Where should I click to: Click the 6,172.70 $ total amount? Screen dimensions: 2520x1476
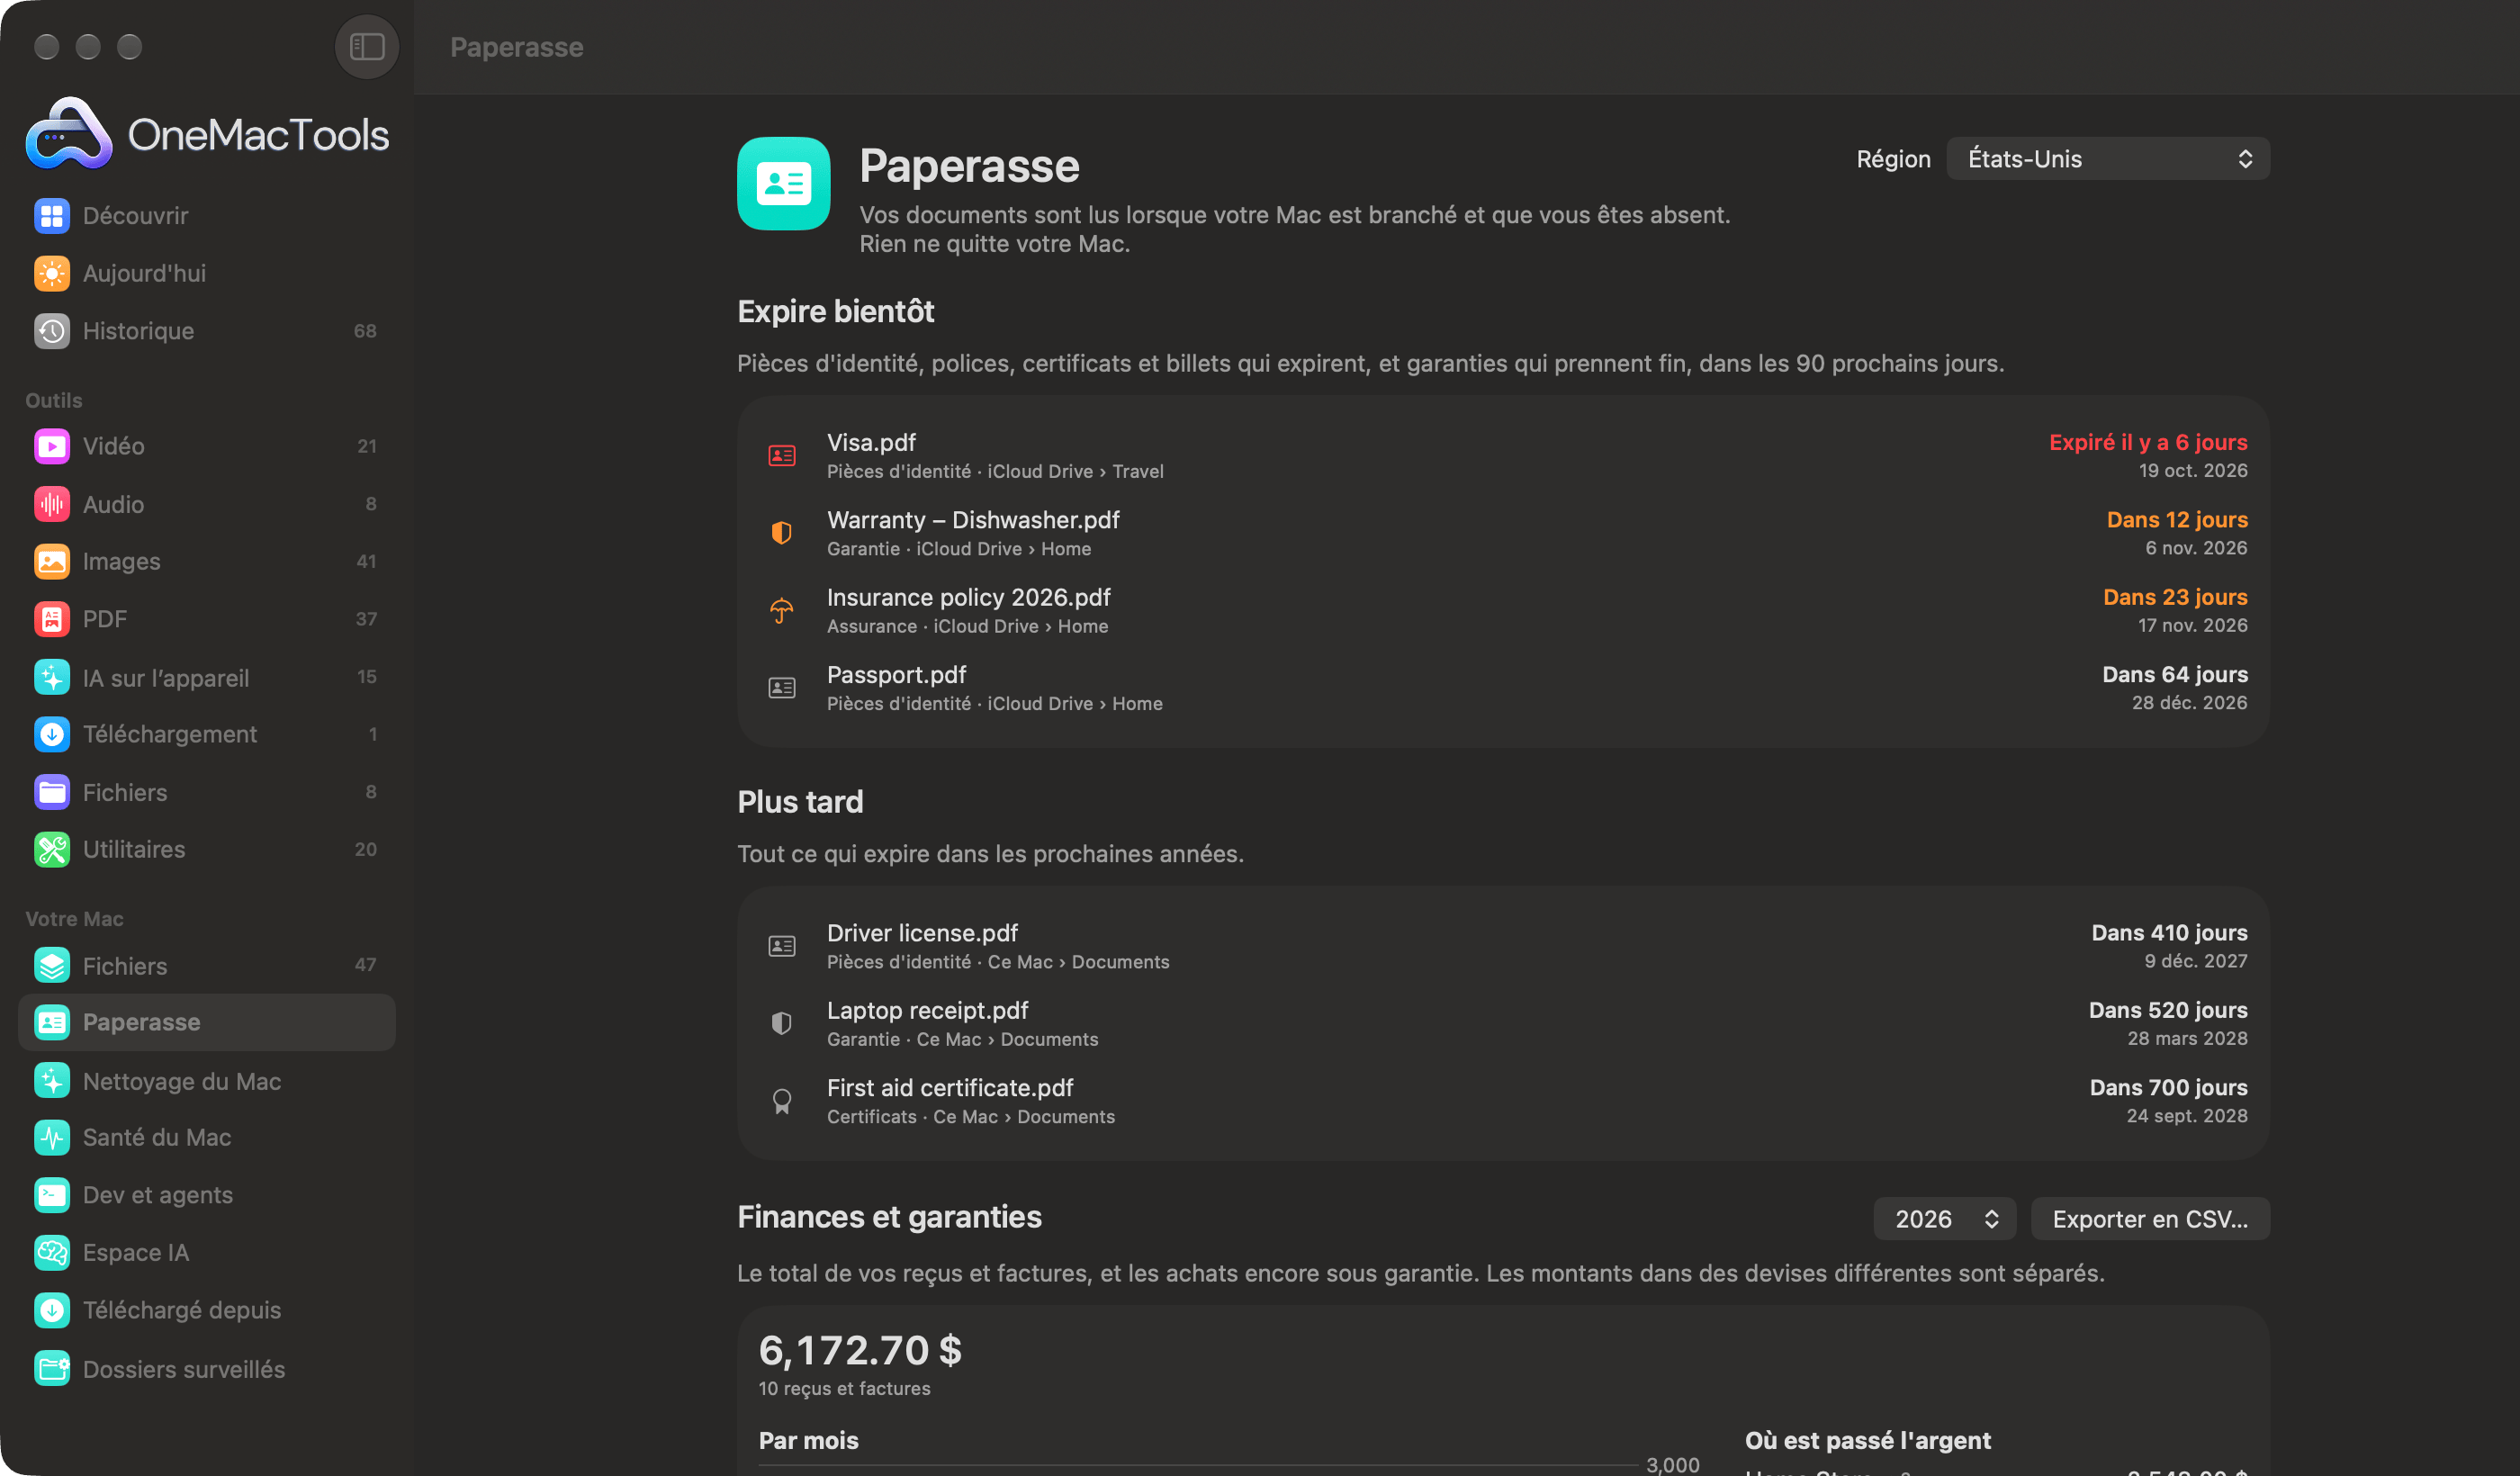860,1351
